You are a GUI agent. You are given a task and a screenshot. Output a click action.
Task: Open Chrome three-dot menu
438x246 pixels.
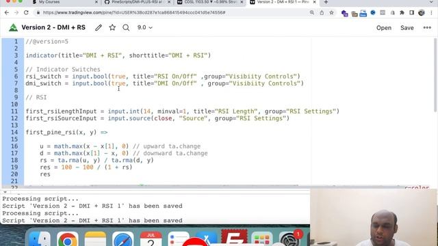432,12
